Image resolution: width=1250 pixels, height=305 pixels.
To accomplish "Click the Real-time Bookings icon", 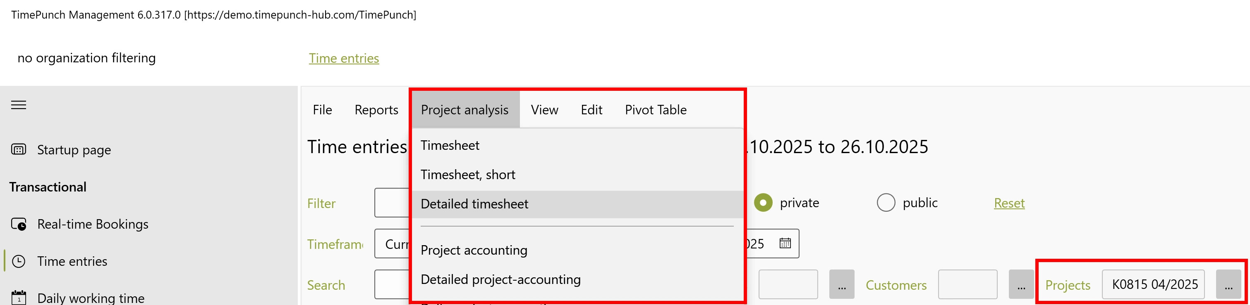I will 19,224.
